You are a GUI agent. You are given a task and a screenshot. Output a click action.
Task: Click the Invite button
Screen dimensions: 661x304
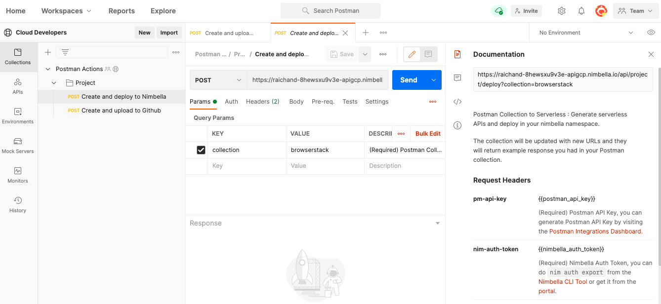pos(526,11)
